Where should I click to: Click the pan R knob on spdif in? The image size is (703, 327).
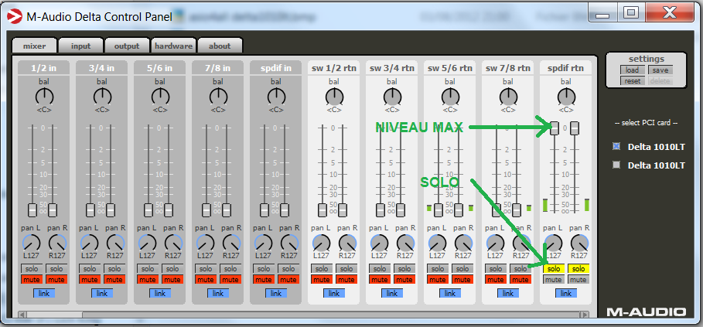(x=289, y=243)
